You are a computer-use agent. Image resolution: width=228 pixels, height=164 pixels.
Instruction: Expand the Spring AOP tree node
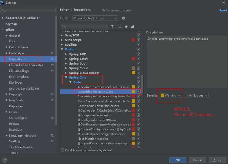[66, 54]
